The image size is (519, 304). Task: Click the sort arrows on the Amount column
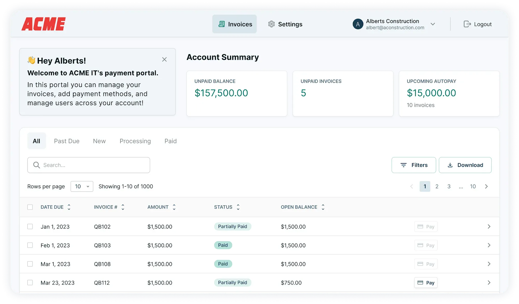coord(174,207)
